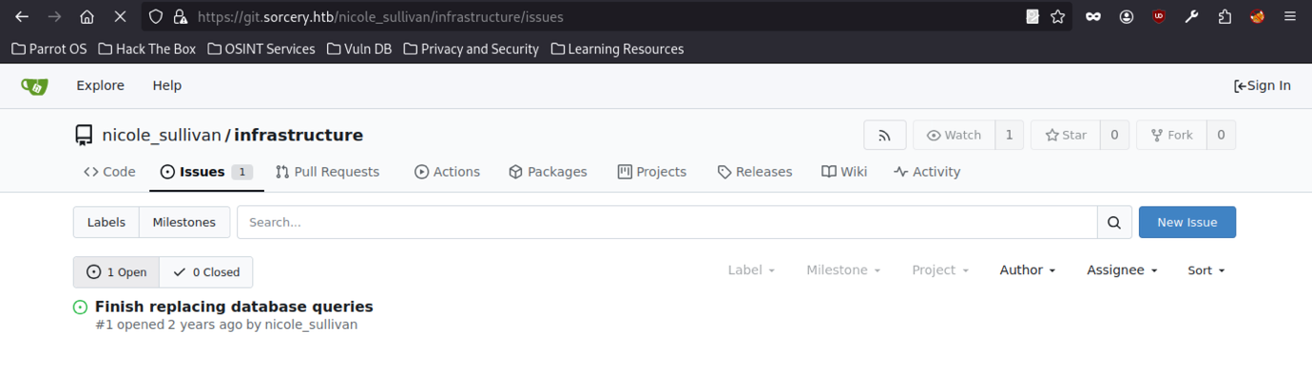Screen dimensions: 1312x389
Task: Open the uBlock Origin extension icon
Action: click(x=1158, y=17)
